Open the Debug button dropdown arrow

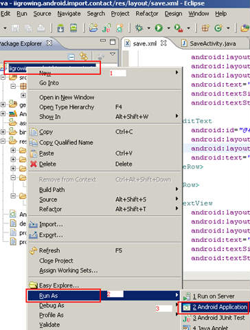[148, 28]
